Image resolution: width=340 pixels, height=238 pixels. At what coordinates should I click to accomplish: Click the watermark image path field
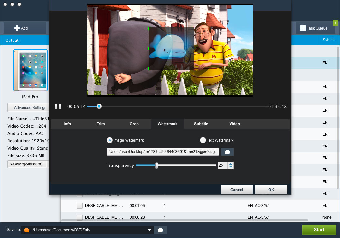click(163, 152)
